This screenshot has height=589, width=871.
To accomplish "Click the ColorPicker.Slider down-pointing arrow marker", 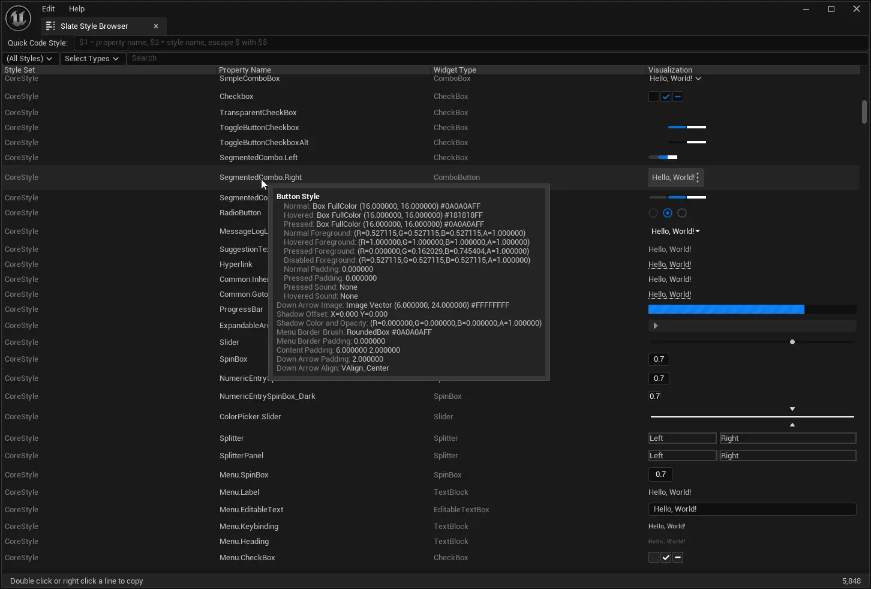I will tap(792, 409).
